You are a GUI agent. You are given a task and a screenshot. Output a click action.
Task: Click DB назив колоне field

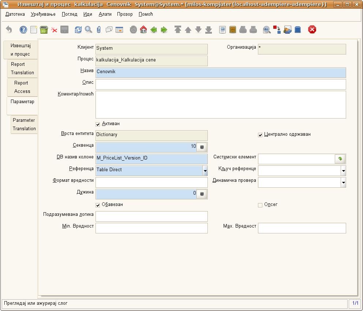click(x=151, y=159)
